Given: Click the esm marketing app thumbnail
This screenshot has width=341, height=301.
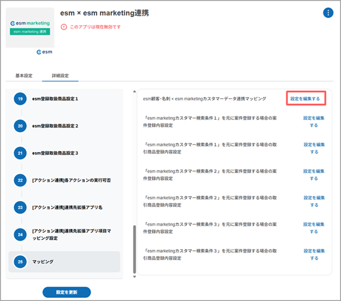Looking at the screenshot, I should [30, 28].
